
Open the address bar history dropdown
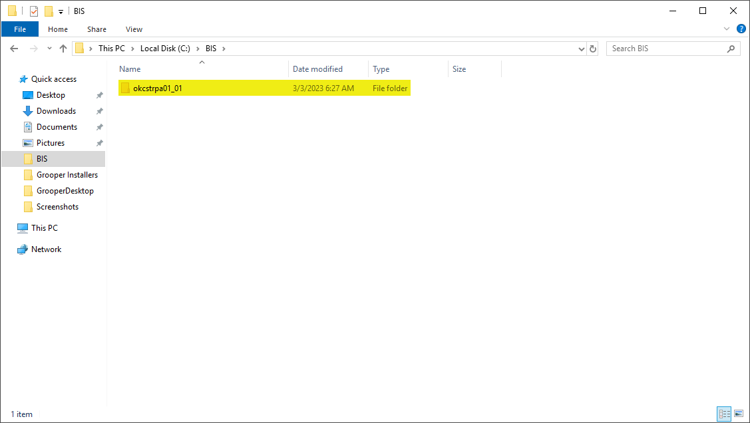tap(581, 49)
